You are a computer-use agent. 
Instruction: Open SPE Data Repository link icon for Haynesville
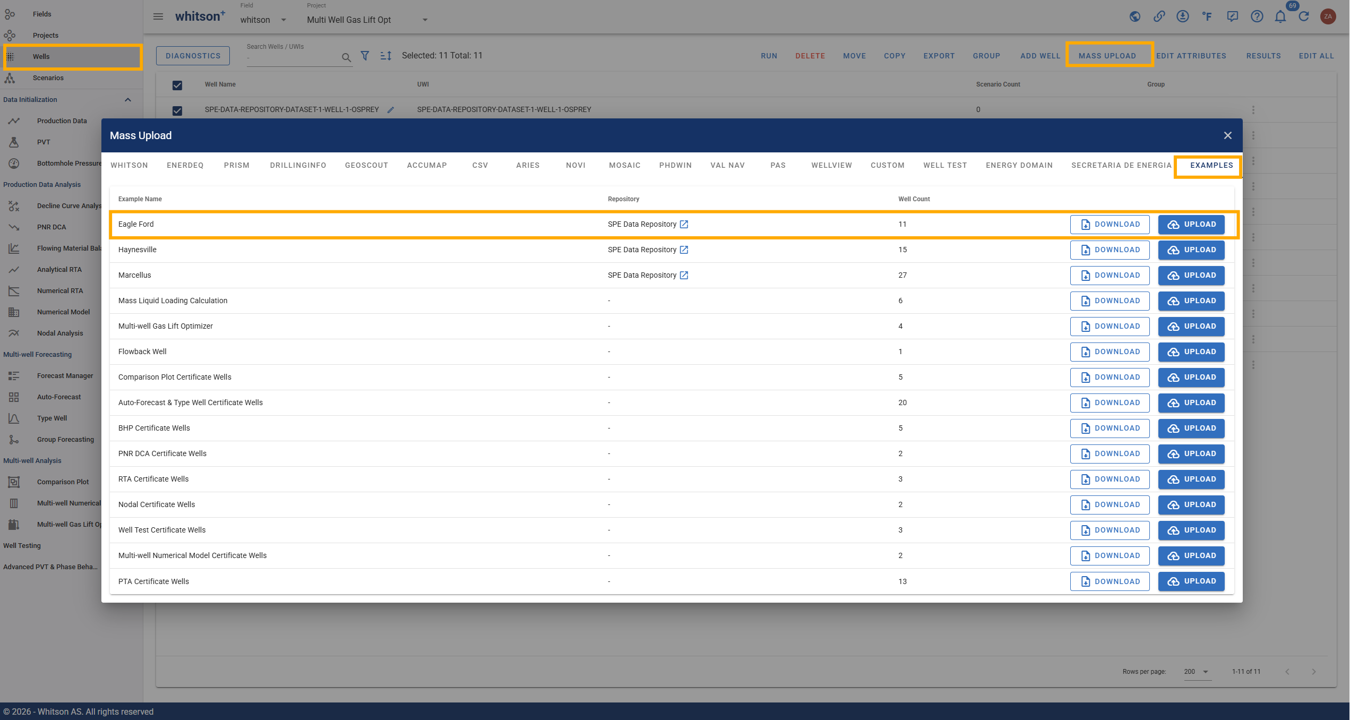(x=684, y=250)
